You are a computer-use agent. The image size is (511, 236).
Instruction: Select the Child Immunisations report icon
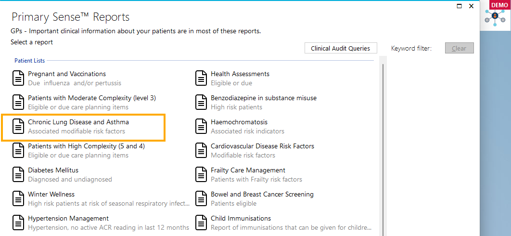tap(201, 223)
